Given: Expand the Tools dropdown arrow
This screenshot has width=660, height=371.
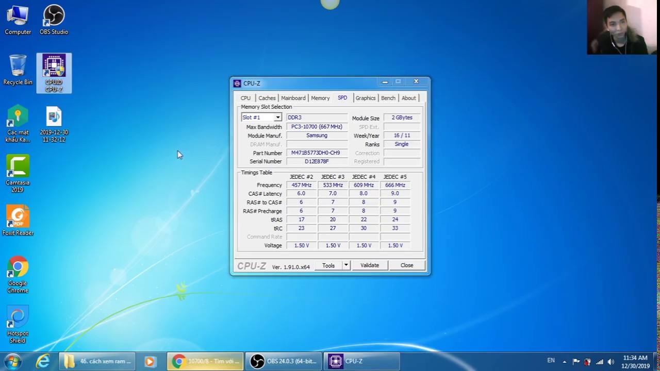Looking at the screenshot, I should tap(346, 265).
